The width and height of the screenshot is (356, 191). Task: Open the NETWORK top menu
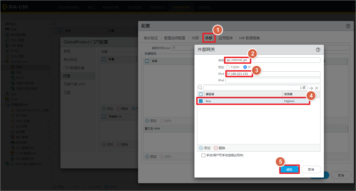182,7
